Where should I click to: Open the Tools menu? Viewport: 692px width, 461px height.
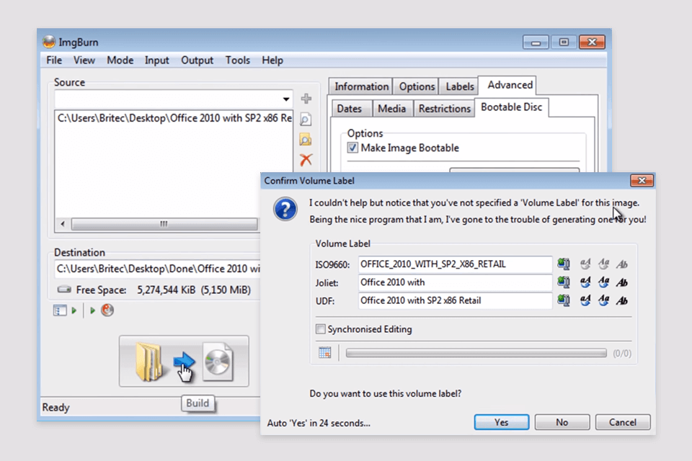tap(237, 61)
